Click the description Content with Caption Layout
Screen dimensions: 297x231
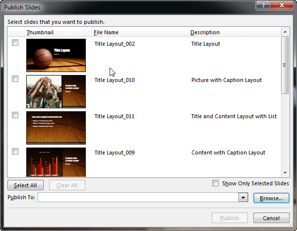pos(228,153)
